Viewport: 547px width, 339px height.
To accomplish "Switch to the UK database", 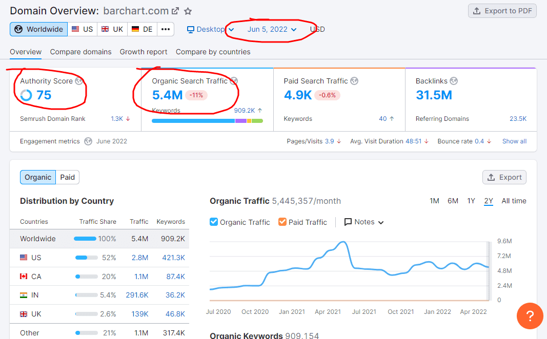I will click(x=112, y=29).
